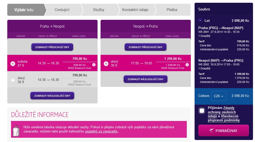Go to the Služby step
This screenshot has width=255, height=142.
tap(99, 10)
